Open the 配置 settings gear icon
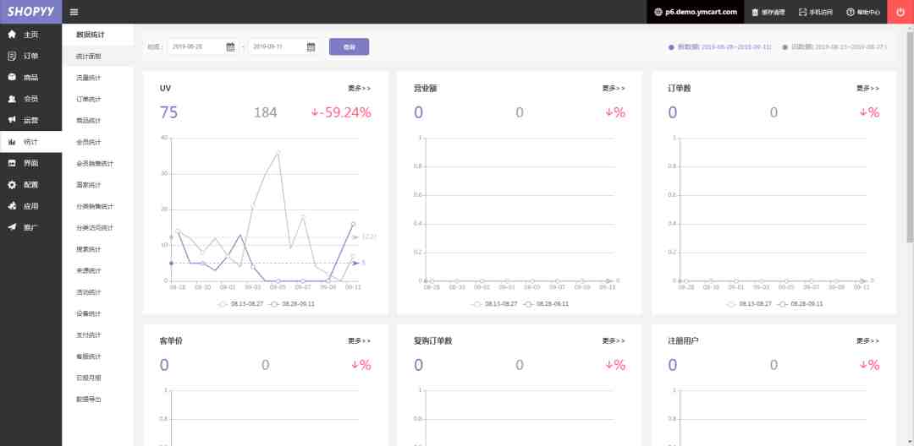 tap(12, 184)
